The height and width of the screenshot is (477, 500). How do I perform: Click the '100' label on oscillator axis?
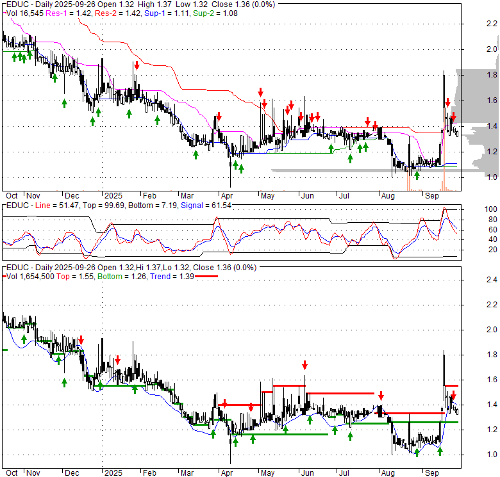[491, 209]
